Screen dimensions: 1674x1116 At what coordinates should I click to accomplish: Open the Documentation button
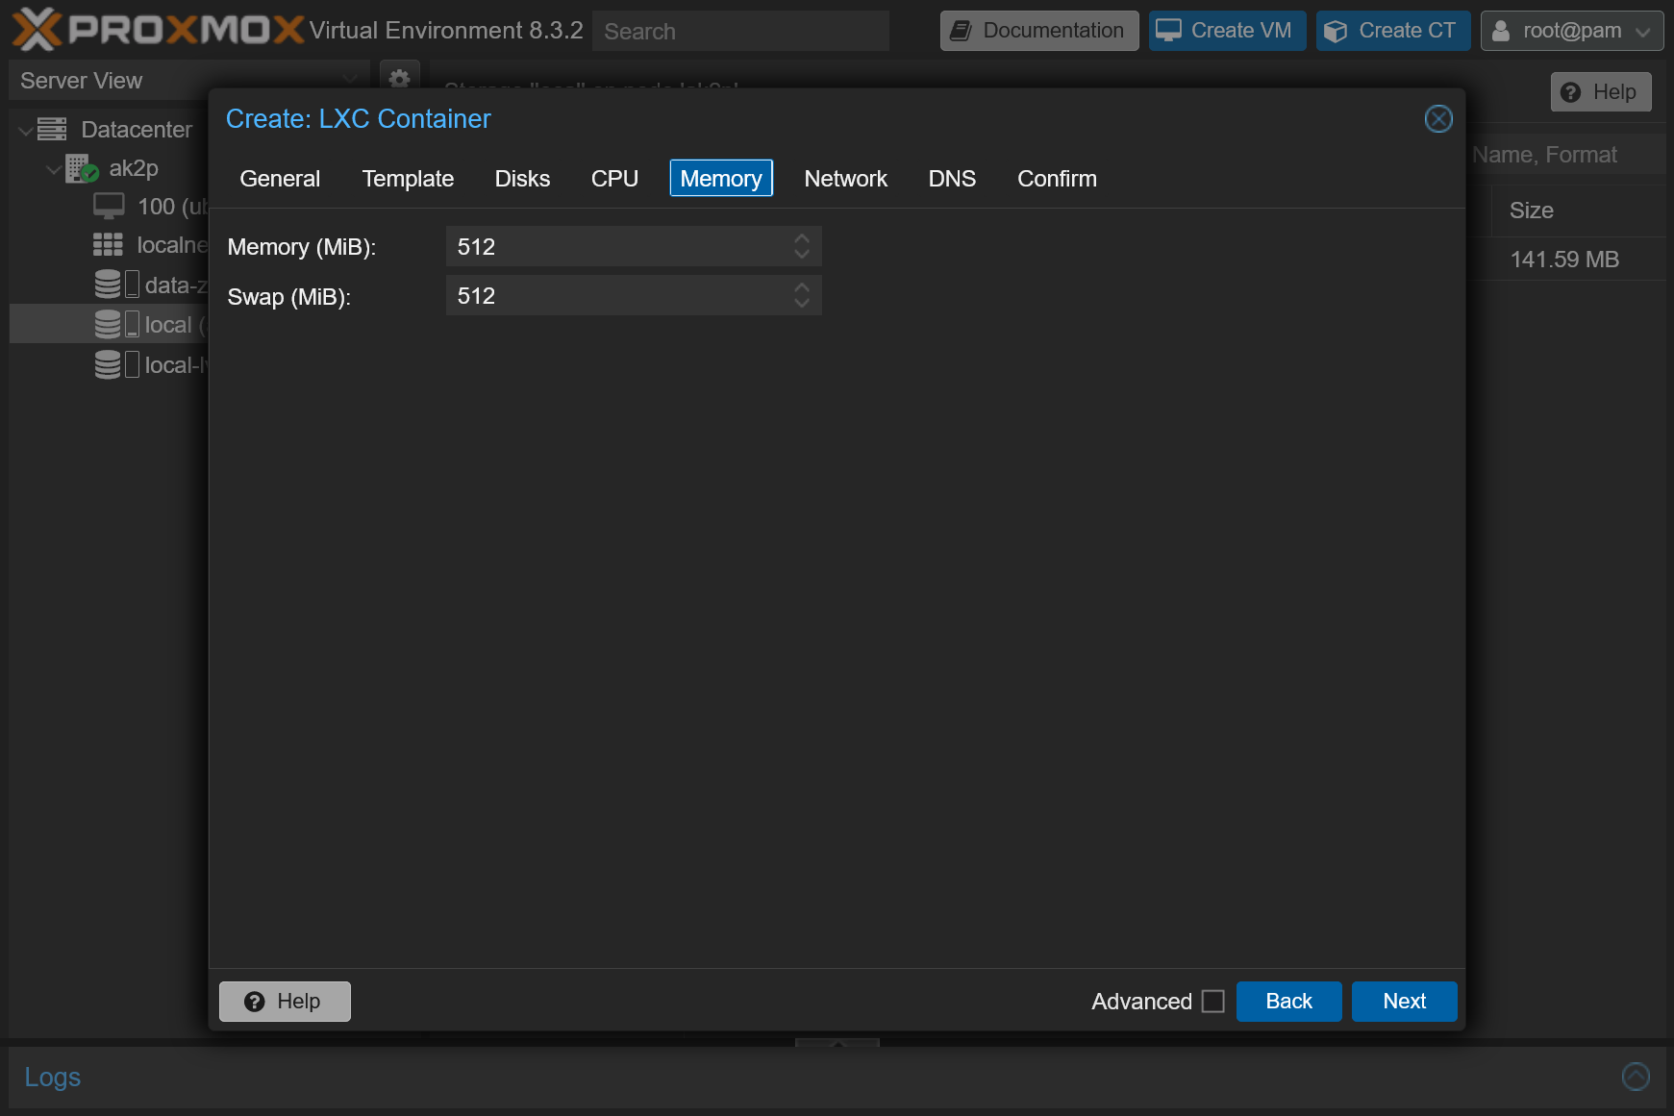click(1039, 31)
